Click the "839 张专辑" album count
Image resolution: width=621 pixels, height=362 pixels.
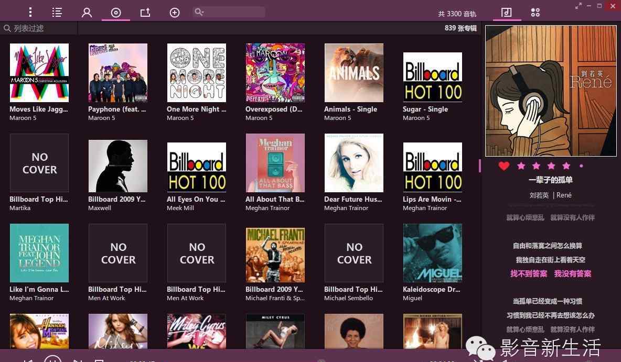click(x=461, y=28)
